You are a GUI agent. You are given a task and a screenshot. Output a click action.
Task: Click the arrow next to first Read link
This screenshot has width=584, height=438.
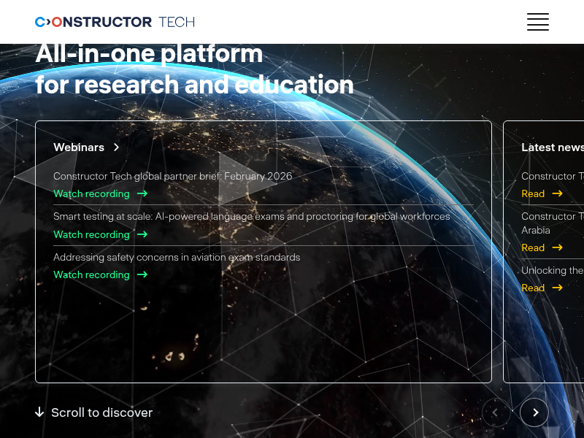pyautogui.click(x=558, y=193)
